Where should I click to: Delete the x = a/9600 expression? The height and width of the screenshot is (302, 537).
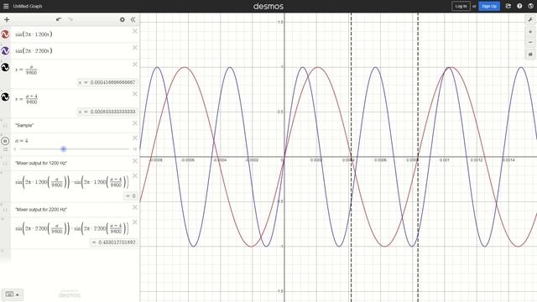[135, 65]
